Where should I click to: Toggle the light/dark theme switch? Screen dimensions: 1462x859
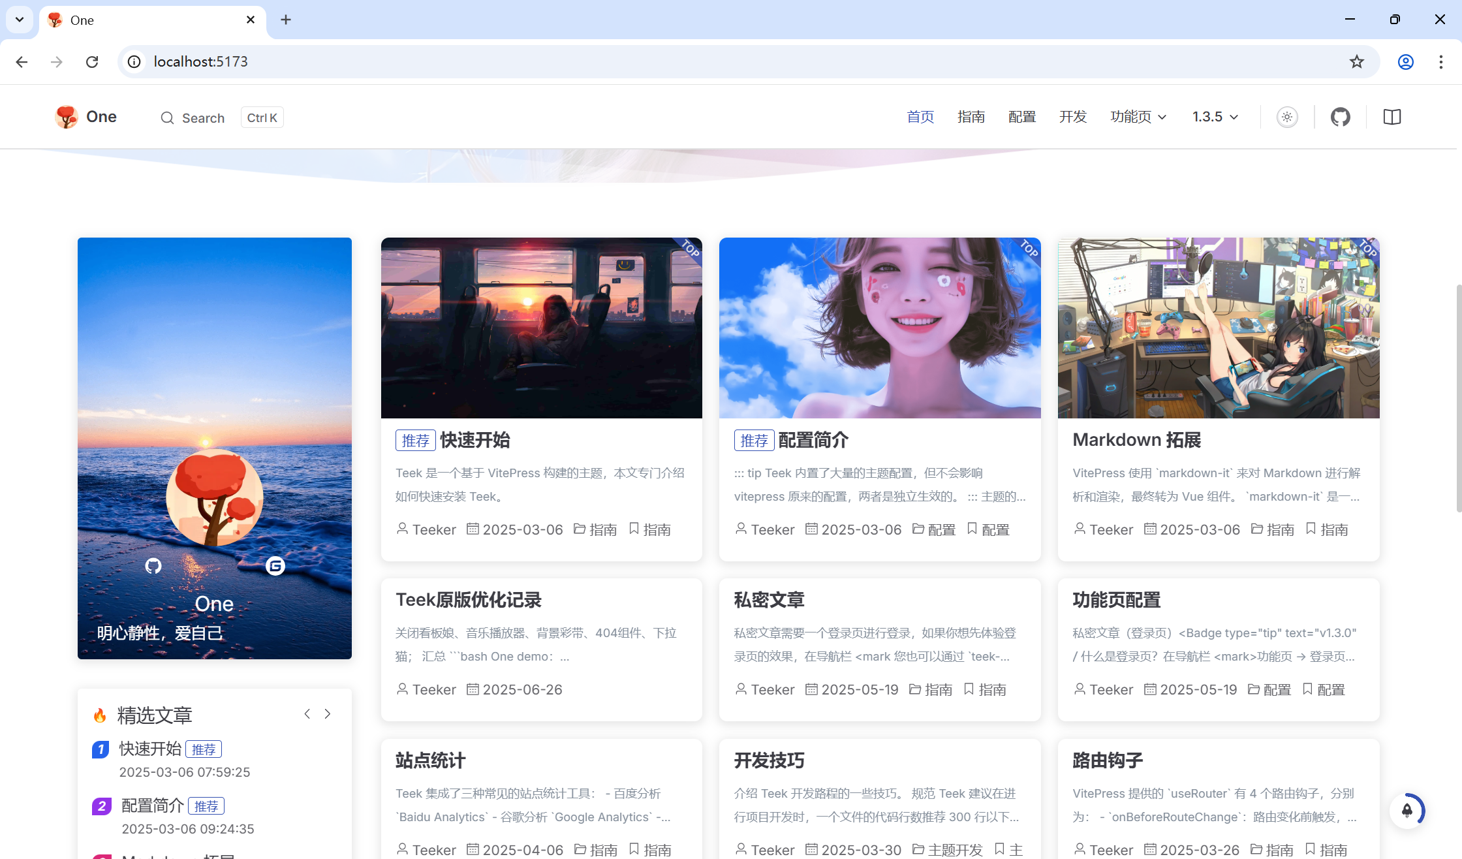point(1287,117)
